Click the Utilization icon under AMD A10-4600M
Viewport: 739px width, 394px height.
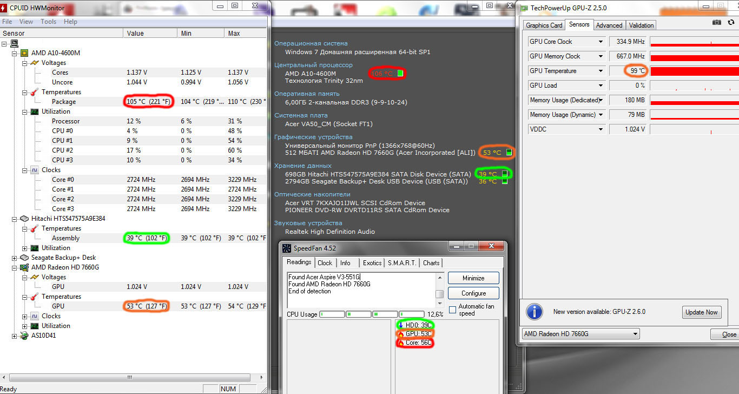pos(35,111)
